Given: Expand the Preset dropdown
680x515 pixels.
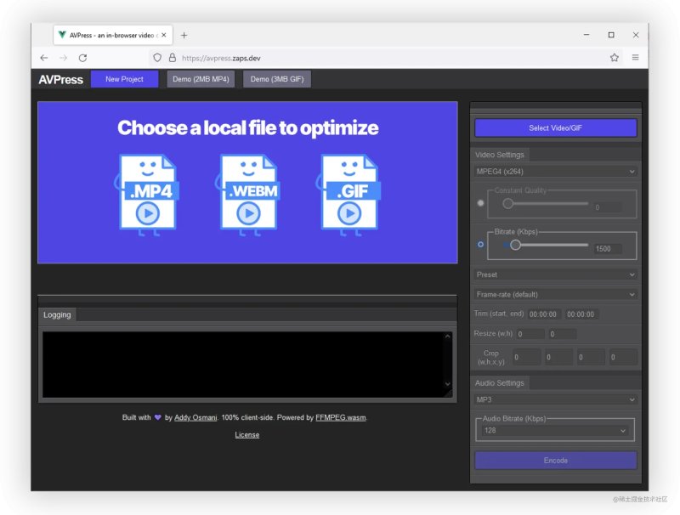Looking at the screenshot, I should pyautogui.click(x=555, y=274).
